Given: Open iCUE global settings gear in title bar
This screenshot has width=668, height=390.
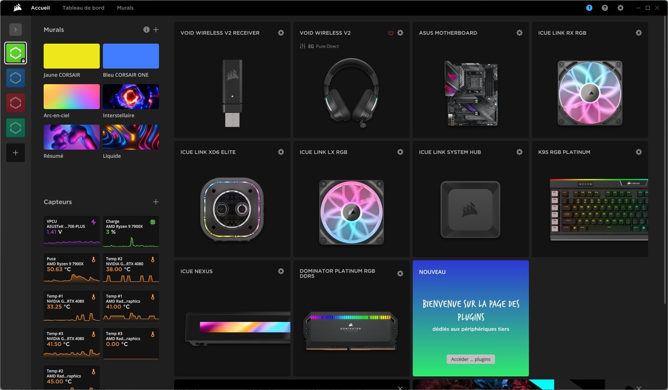Looking at the screenshot, I should (620, 8).
